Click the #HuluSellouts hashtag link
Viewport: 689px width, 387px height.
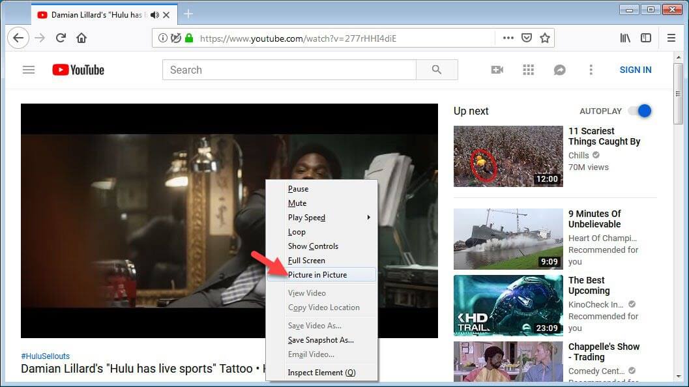coord(45,356)
